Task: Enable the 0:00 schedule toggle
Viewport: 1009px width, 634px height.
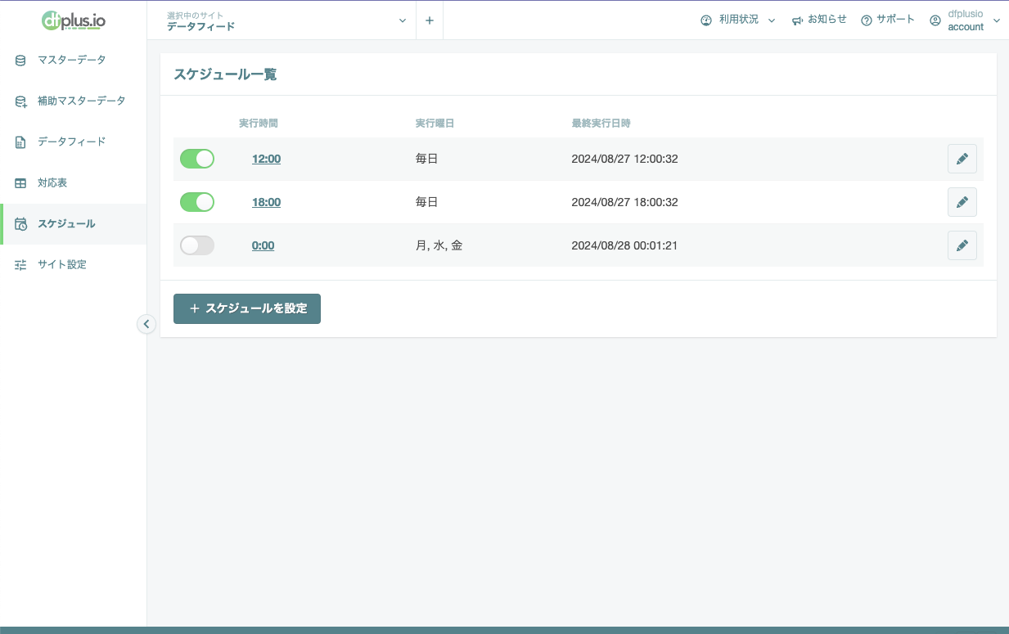Action: (197, 245)
